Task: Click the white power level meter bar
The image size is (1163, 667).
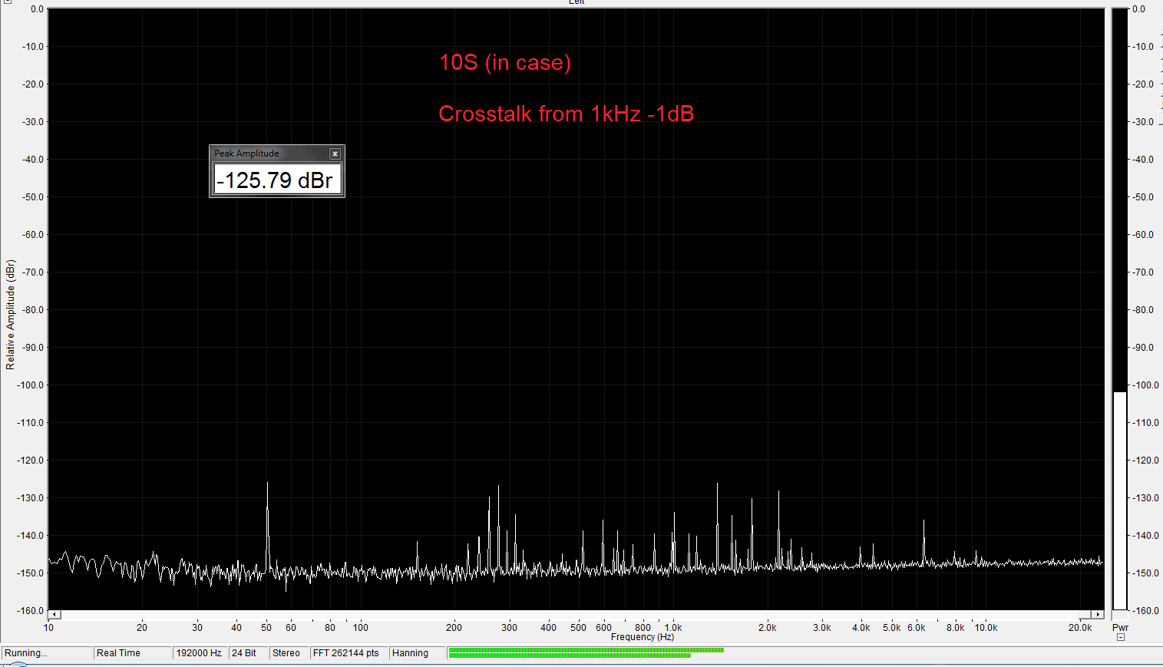Action: [1120, 500]
